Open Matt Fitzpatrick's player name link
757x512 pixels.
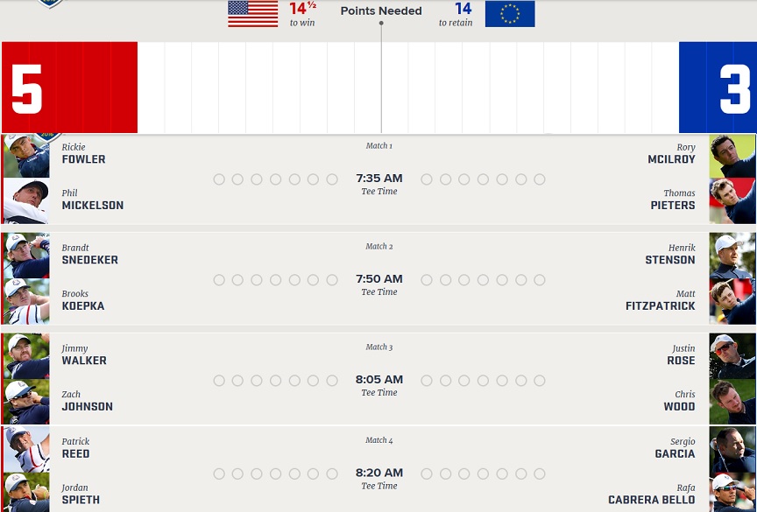pos(660,306)
